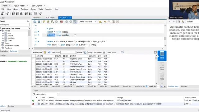Switch to the Snippets tab
The image size is (199, 112).
pyautogui.click(x=184, y=86)
